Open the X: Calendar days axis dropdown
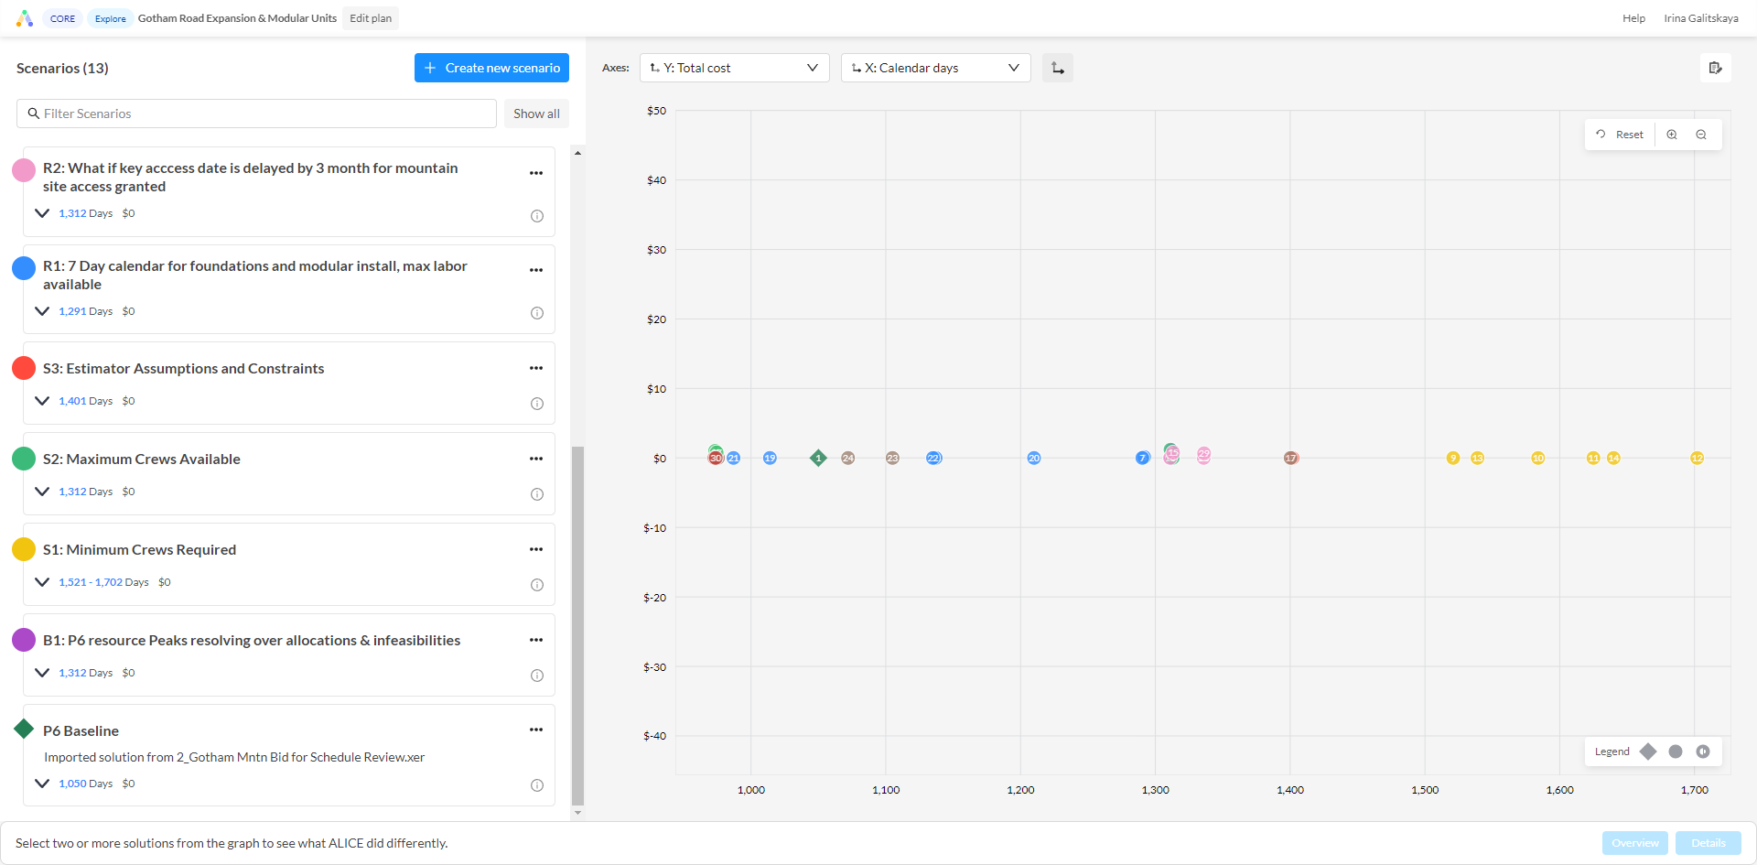The image size is (1757, 865). pos(936,68)
